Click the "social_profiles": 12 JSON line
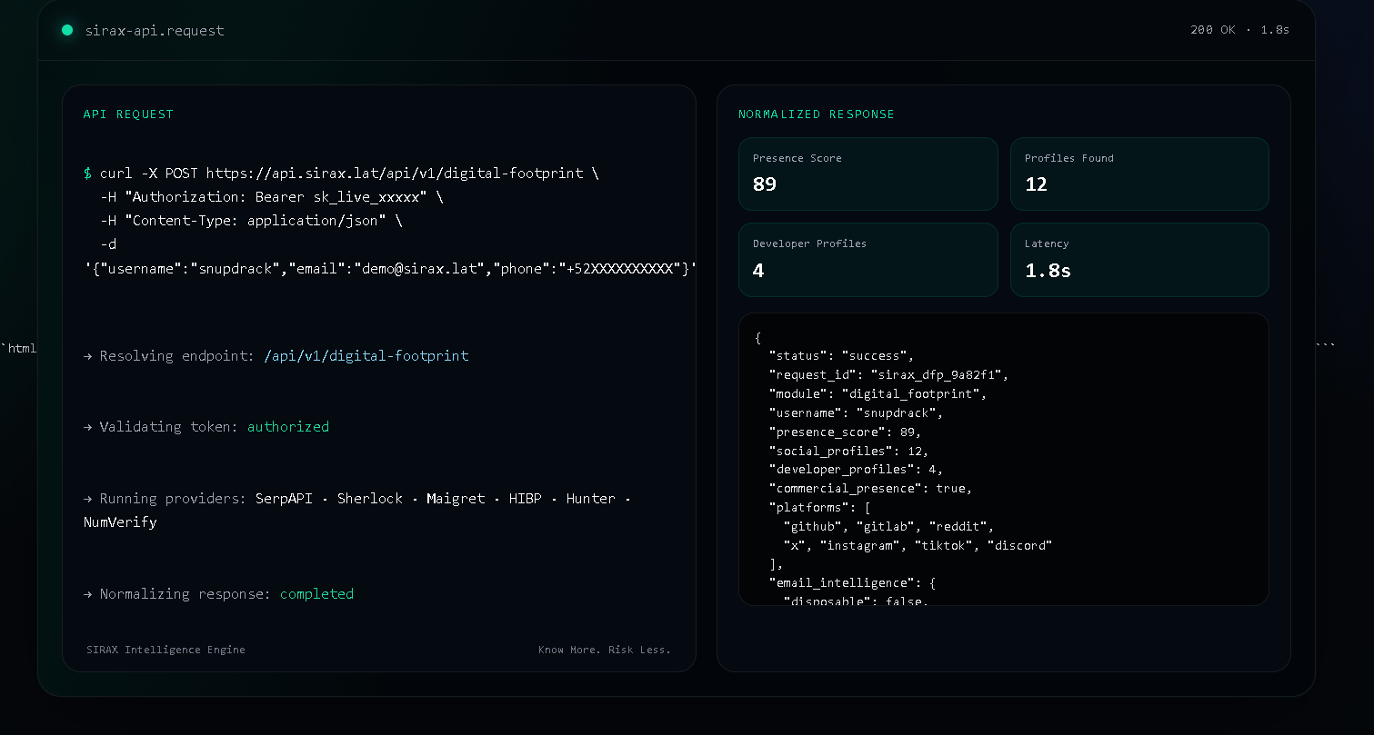The image size is (1374, 735). point(849,452)
